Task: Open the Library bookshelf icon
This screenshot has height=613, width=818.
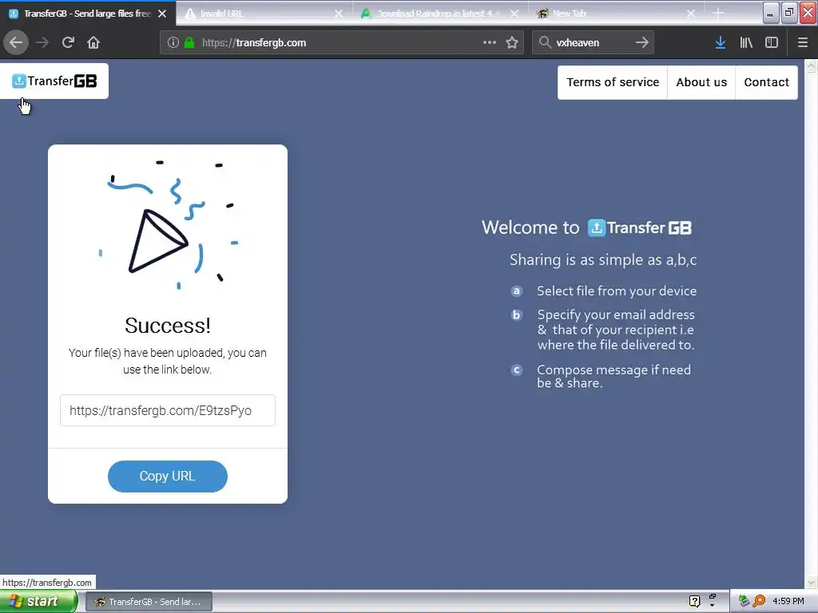Action: click(x=746, y=42)
